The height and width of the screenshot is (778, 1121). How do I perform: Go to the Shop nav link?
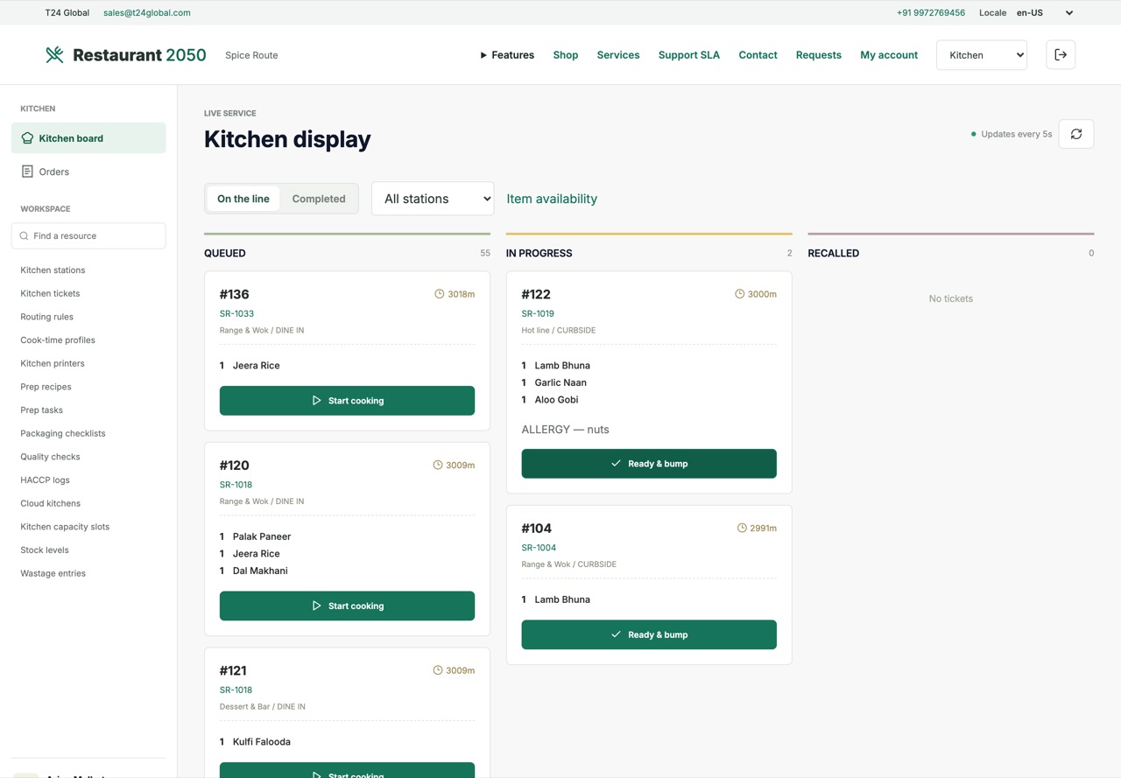pos(566,55)
